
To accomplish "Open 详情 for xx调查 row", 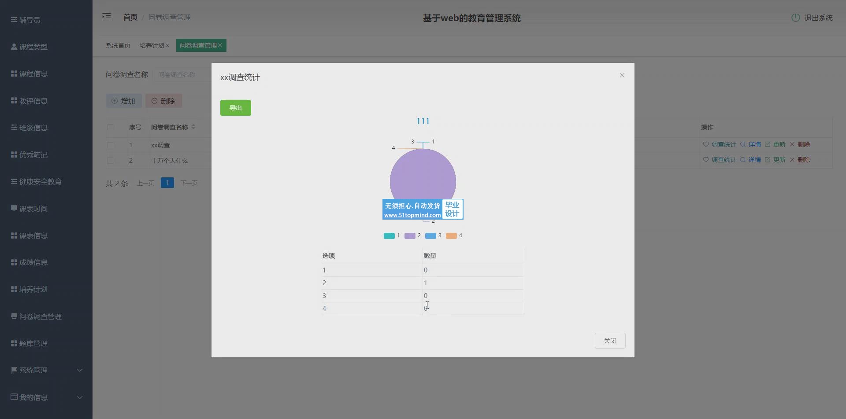I will [x=750, y=144].
